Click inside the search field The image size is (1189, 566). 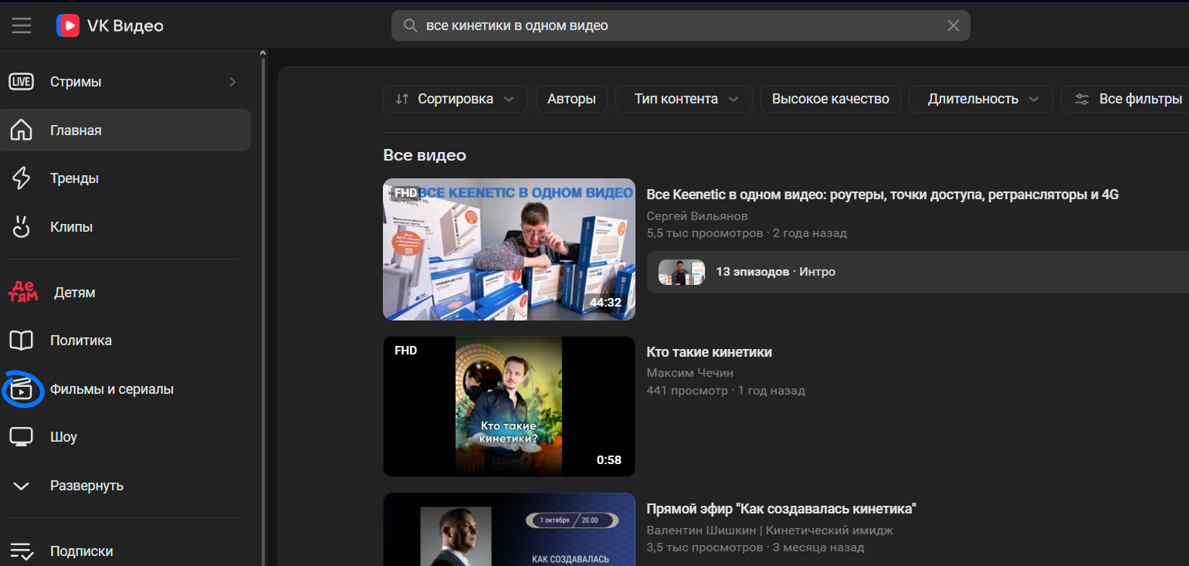(x=681, y=25)
